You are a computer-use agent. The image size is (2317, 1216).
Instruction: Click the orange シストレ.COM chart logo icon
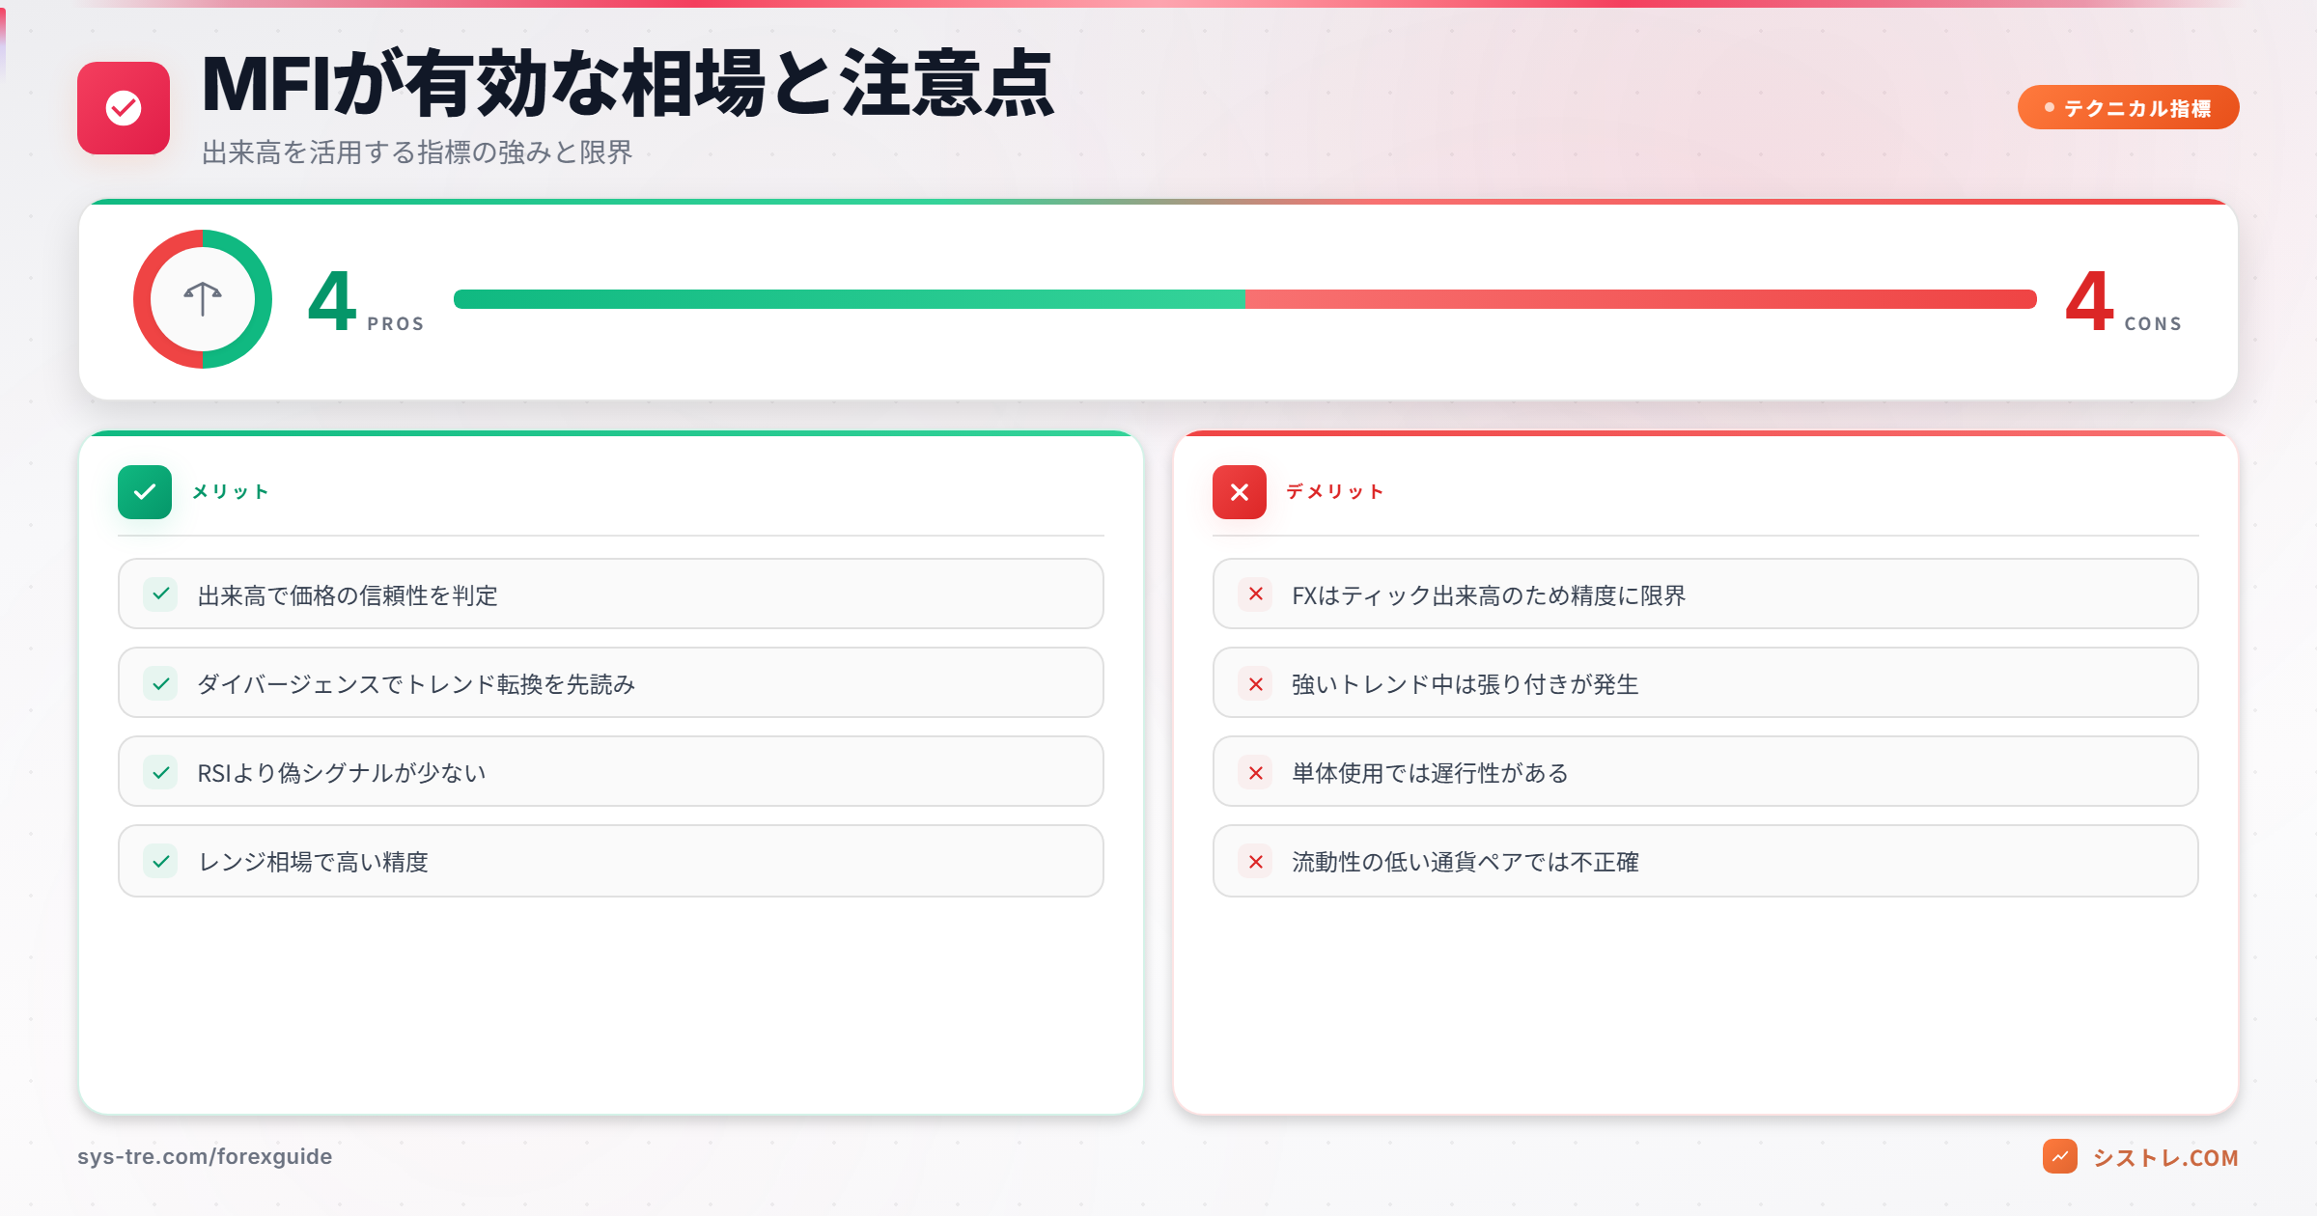click(2060, 1156)
